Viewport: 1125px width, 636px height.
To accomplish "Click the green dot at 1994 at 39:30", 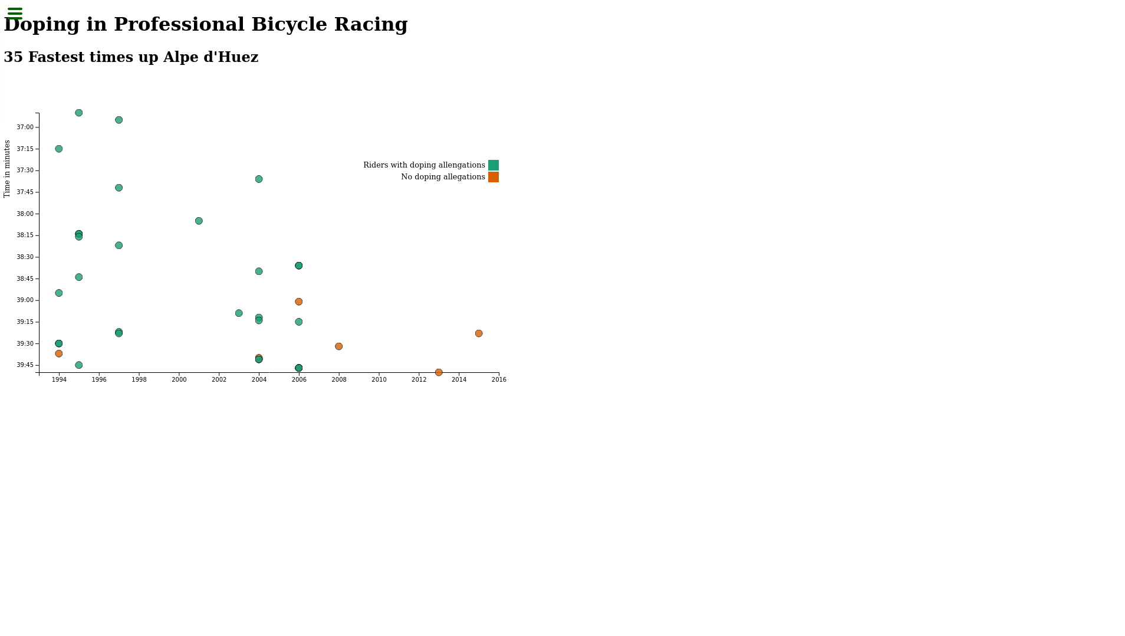I will (59, 343).
